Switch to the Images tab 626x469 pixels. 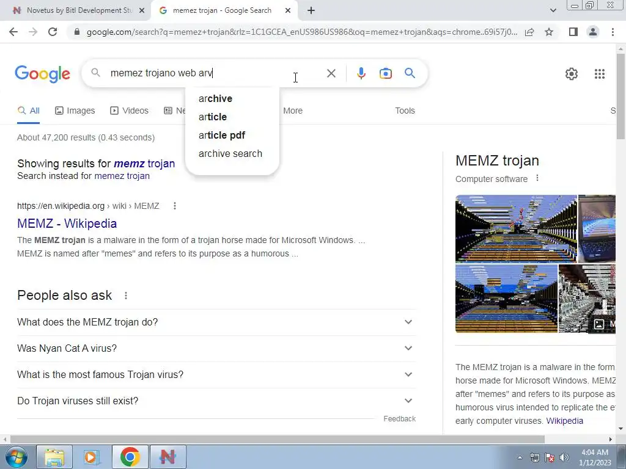[x=75, y=111]
